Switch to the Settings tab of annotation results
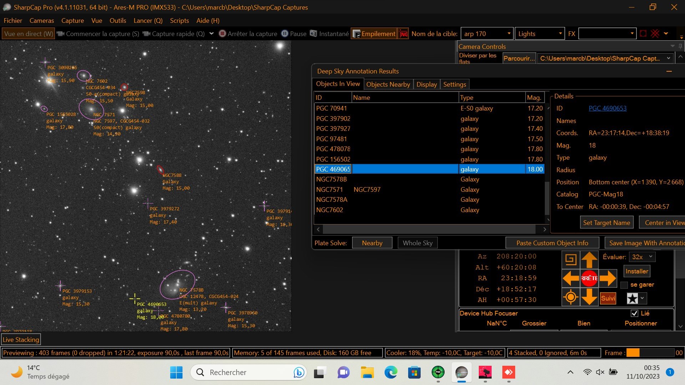Viewport: 685px width, 385px height. pyautogui.click(x=455, y=84)
